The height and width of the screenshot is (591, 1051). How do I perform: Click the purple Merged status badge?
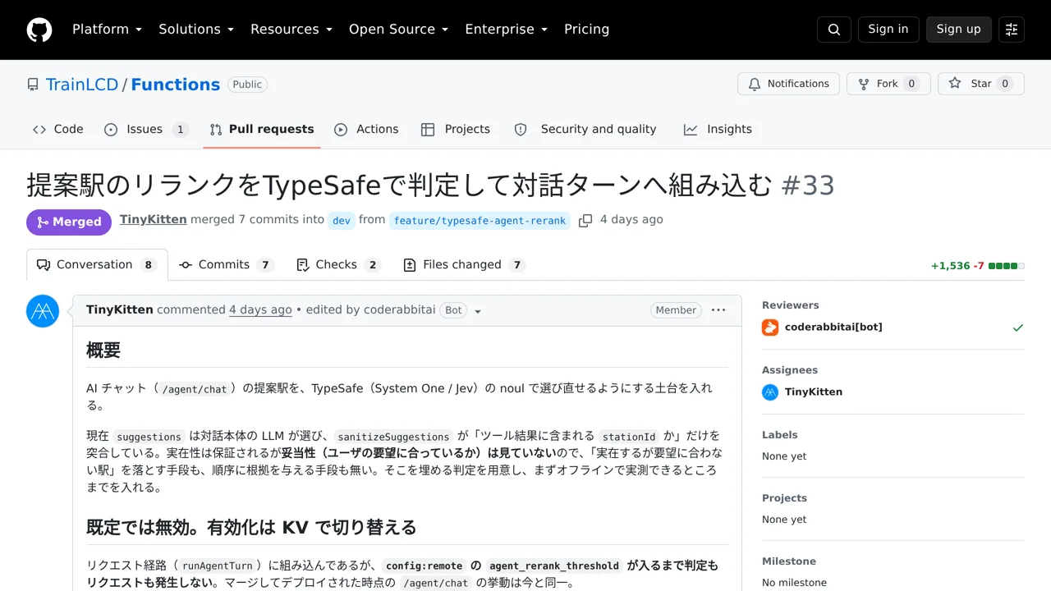[x=69, y=222]
